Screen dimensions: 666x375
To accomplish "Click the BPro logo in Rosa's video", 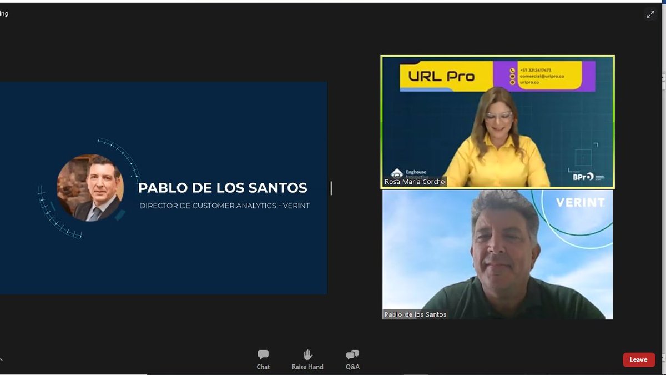I will coord(583,176).
